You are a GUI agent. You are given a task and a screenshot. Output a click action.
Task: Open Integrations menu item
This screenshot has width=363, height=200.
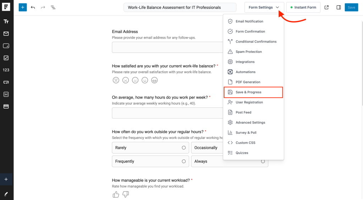point(253,62)
